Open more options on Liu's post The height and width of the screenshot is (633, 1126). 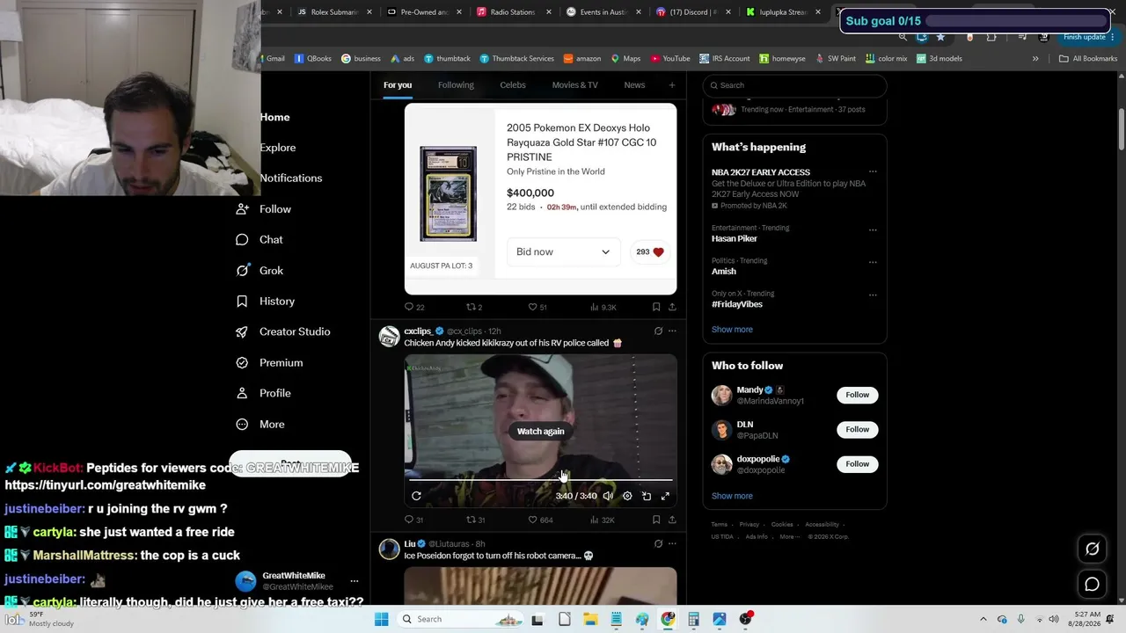[672, 544]
